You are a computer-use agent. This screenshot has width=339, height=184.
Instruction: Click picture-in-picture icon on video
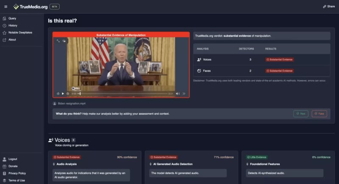(x=64, y=41)
